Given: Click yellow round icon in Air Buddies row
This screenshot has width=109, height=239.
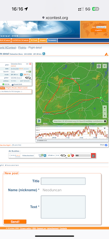Looking at the screenshot, I should coord(69,156).
